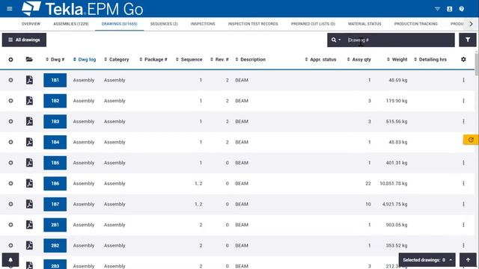This screenshot has height=269, width=479.
Task: Select row 1B5 with its circle toggle
Action: point(10,163)
